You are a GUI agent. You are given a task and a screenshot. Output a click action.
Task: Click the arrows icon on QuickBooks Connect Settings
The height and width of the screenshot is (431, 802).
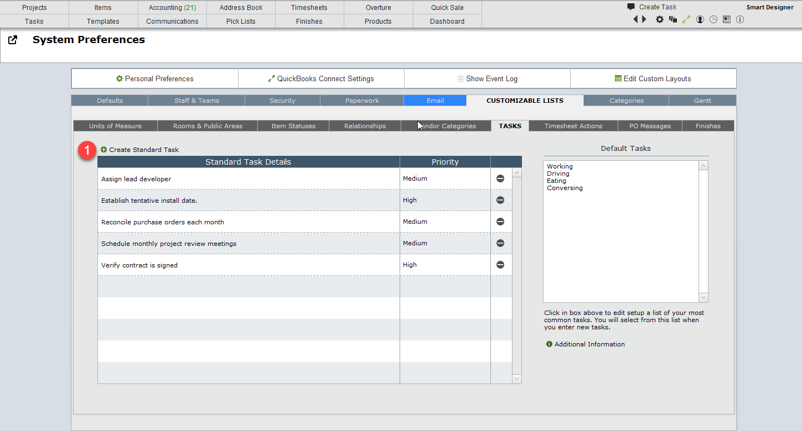272,78
